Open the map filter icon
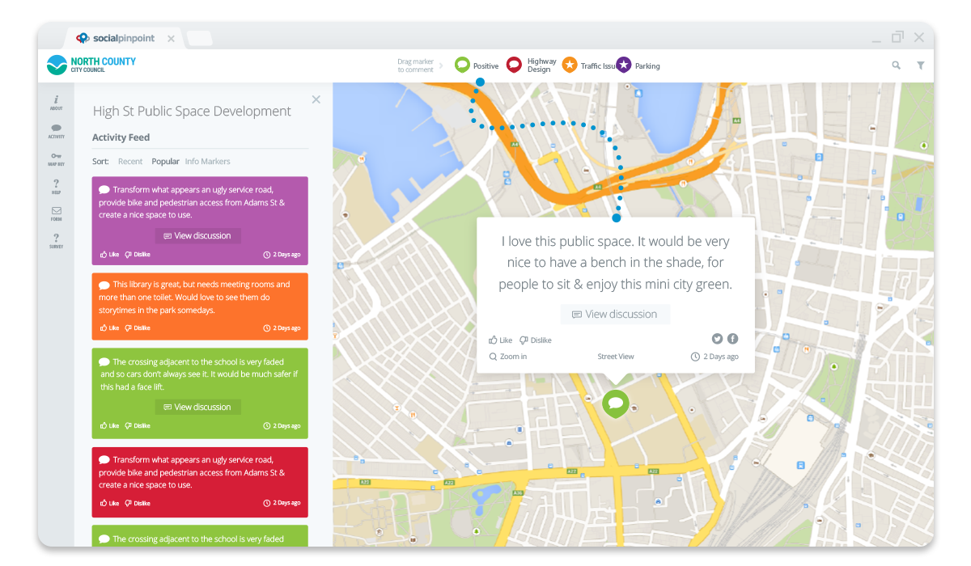This screenshot has width=971, height=566. (921, 65)
